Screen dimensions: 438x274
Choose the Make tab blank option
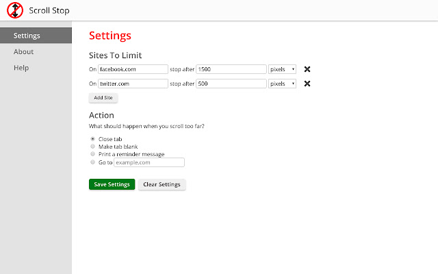[92, 147]
